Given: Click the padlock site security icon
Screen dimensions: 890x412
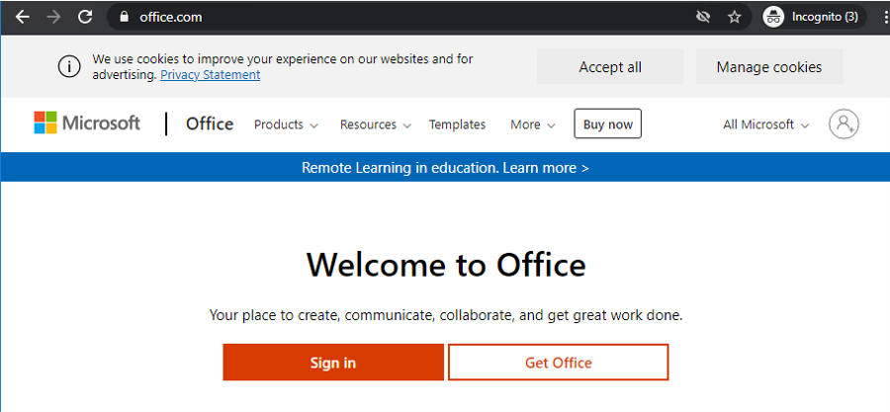Looking at the screenshot, I should (x=124, y=17).
